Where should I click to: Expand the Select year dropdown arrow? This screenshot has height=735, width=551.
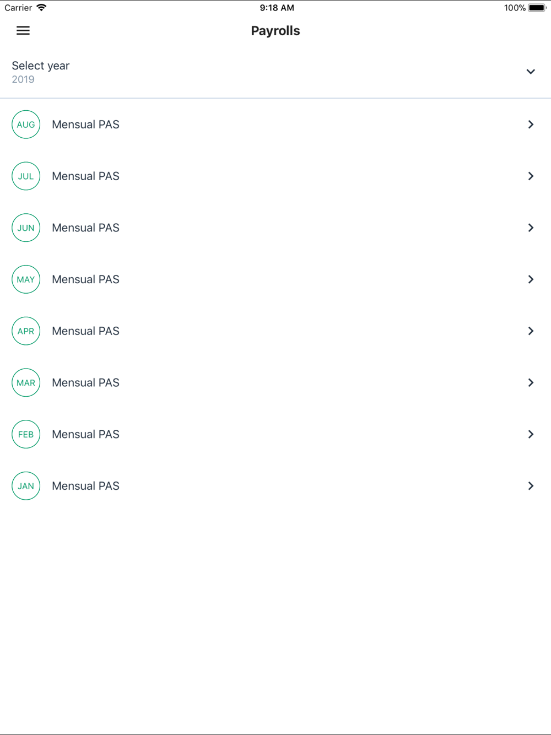pyautogui.click(x=531, y=72)
